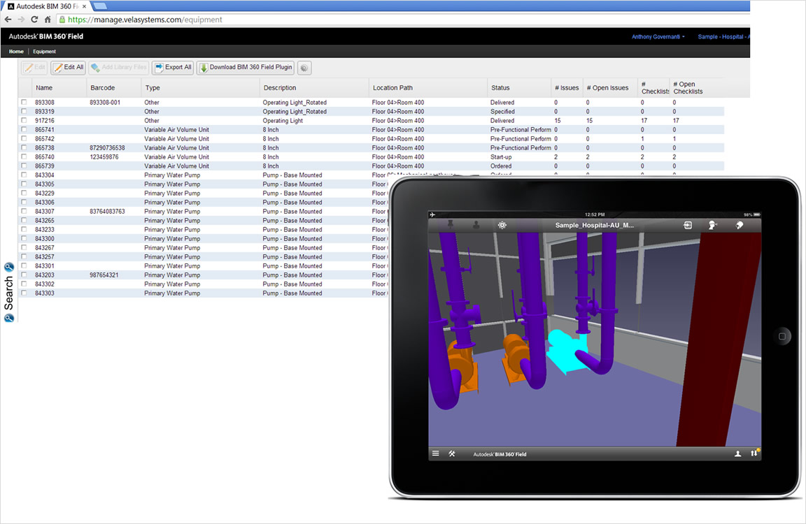Select the gear-shaped model settings icon on the tablet
This screenshot has width=806, height=524.
(x=502, y=224)
